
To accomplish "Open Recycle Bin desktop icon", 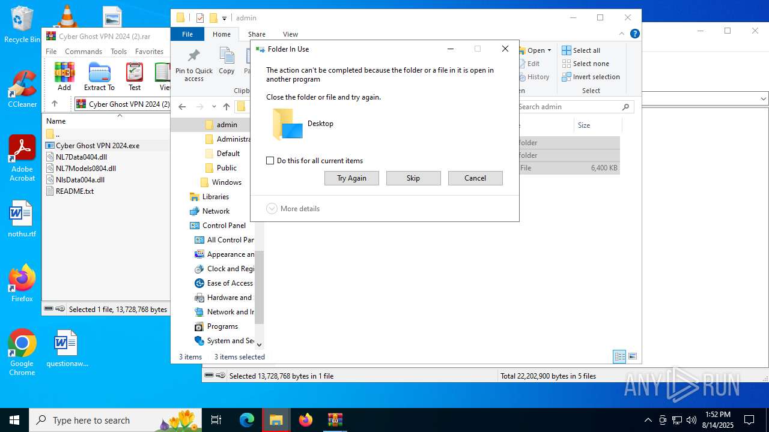I will pyautogui.click(x=22, y=25).
